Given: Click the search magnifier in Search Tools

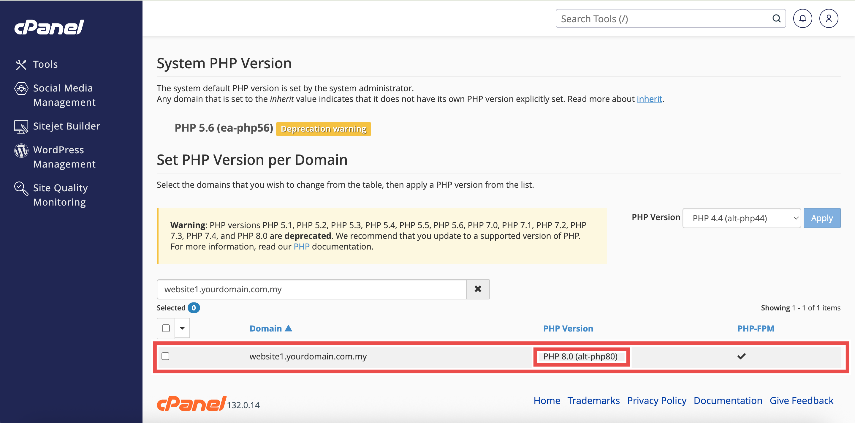Looking at the screenshot, I should pyautogui.click(x=776, y=19).
